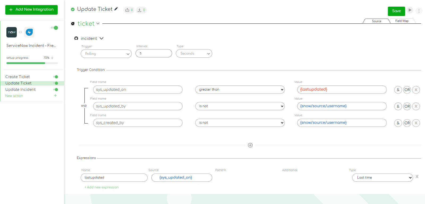Expand the incident dropdown chevron
The width and height of the screenshot is (425, 204).
coord(101,38)
